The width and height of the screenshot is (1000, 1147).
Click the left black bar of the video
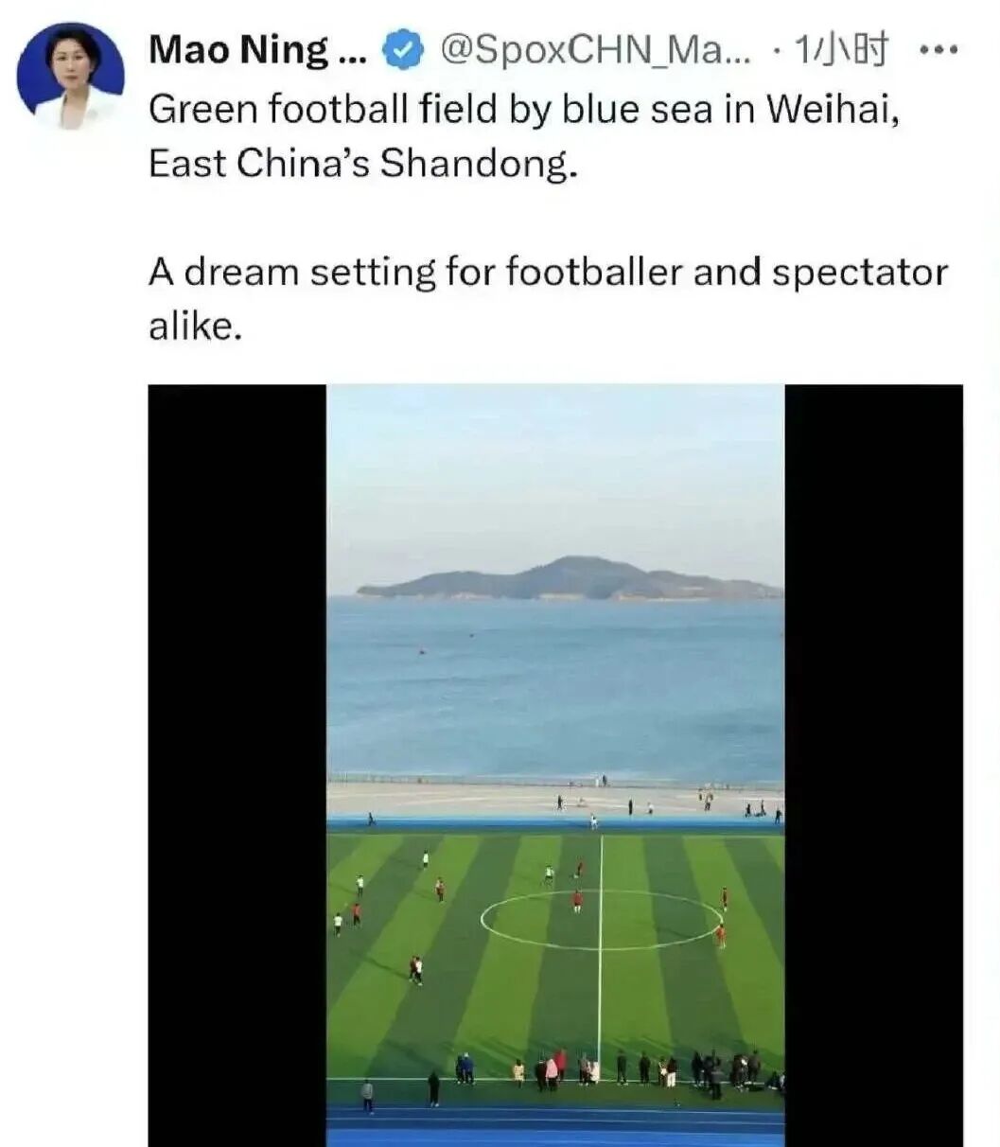pyautogui.click(x=237, y=765)
